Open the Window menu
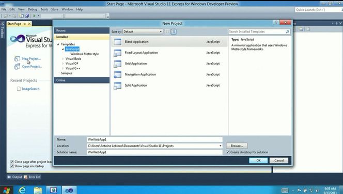Screen dimensions: 343x194 (67, 9)
